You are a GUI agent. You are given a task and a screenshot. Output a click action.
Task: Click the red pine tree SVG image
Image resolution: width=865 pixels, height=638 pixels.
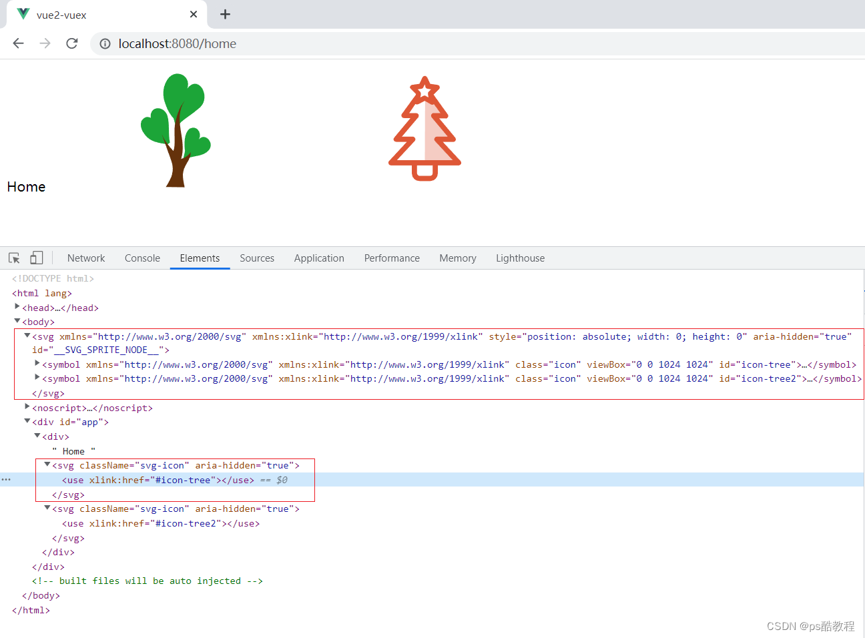(x=424, y=128)
